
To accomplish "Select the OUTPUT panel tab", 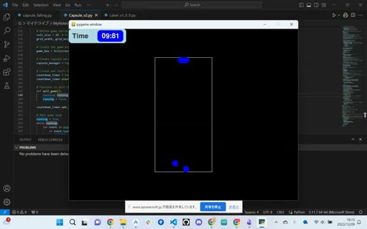I will point(25,140).
